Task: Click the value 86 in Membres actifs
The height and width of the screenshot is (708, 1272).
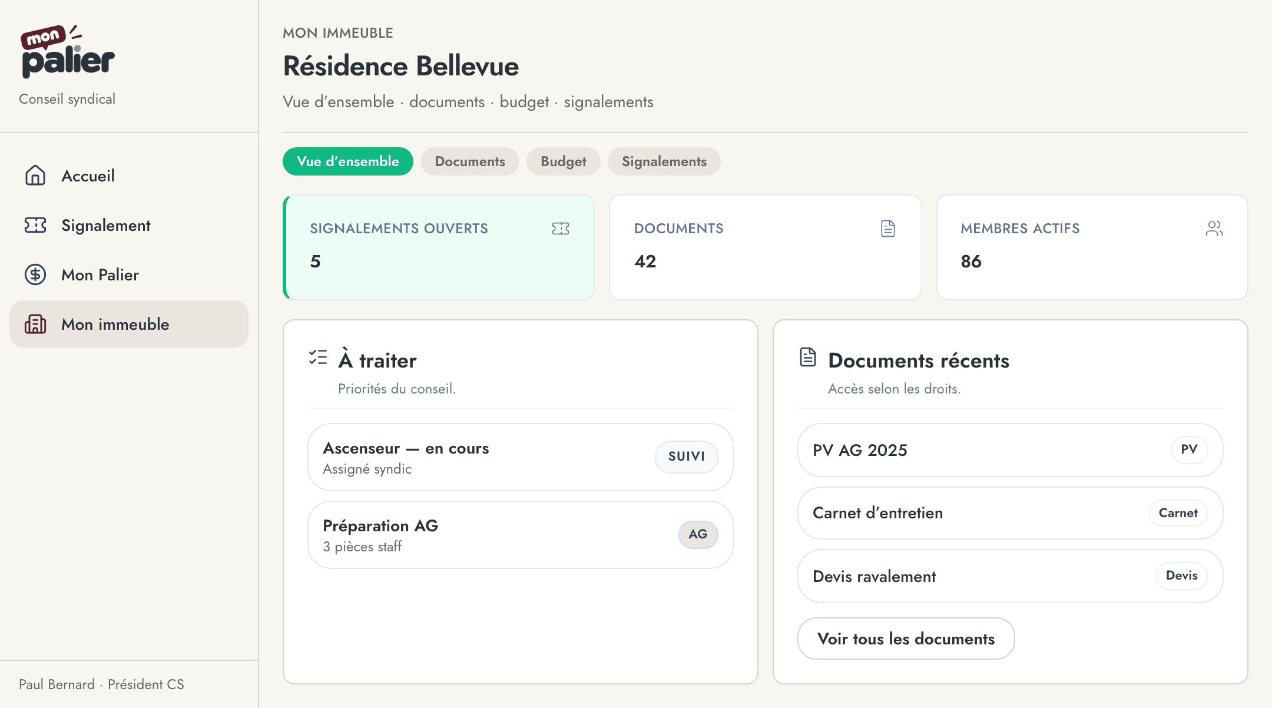Action: click(x=972, y=262)
